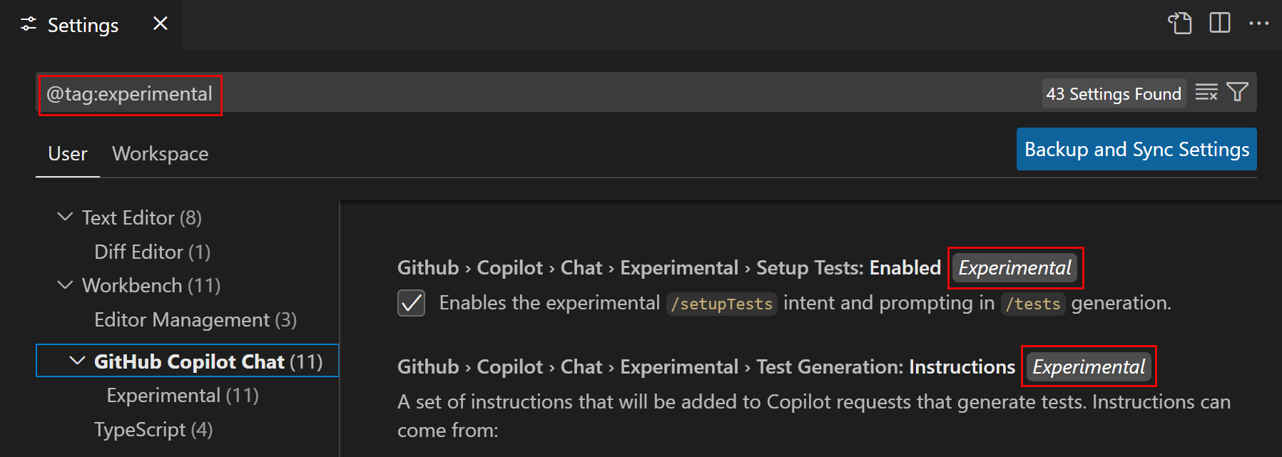Screen dimensions: 1282x457
Task: Collapse the GitHub Copilot Chat section
Action: 78,360
